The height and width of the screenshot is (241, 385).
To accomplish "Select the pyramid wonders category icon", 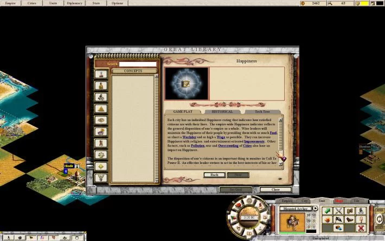I will tap(101, 109).
